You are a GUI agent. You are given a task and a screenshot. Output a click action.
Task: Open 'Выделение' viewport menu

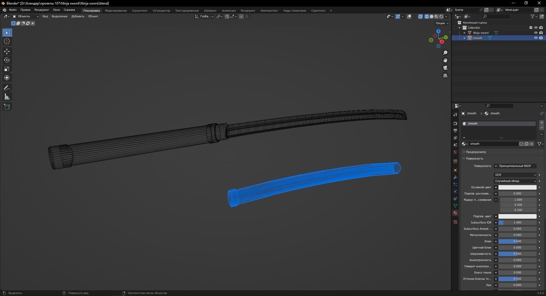coord(59,16)
